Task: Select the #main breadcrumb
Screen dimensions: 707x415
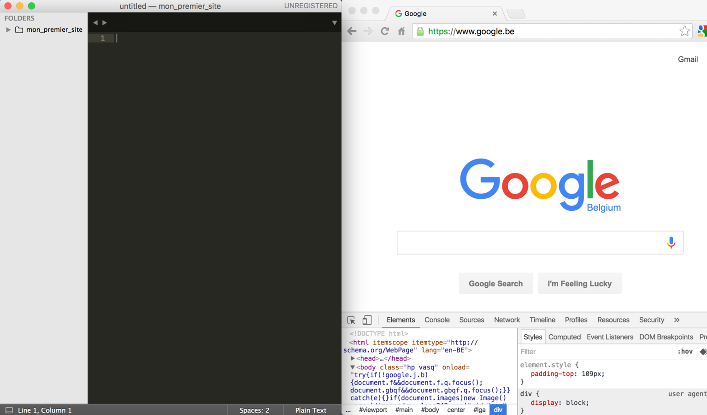Action: pyautogui.click(x=404, y=410)
